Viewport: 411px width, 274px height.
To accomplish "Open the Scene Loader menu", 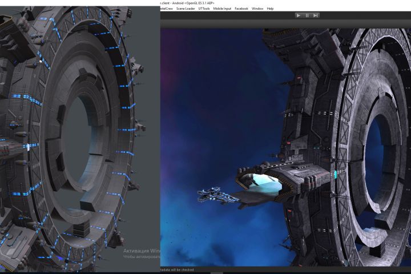I will pyautogui.click(x=186, y=9).
